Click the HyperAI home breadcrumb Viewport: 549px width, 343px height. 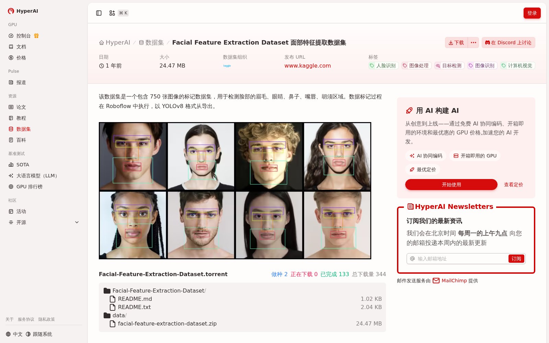click(115, 43)
